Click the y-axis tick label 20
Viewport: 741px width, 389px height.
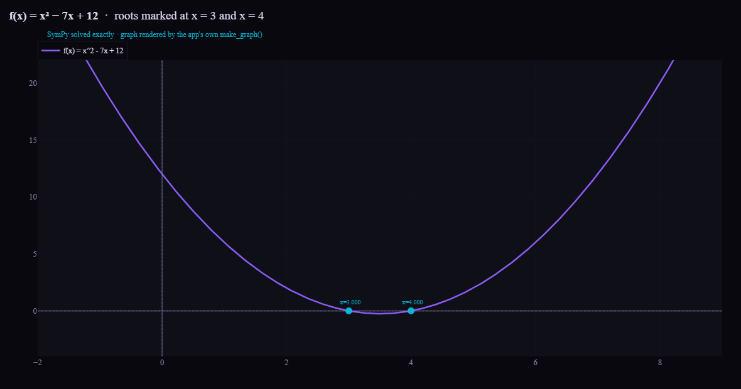pos(33,83)
